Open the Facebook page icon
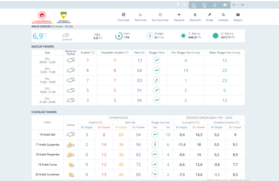The image size is (279, 181). coord(178,5)
